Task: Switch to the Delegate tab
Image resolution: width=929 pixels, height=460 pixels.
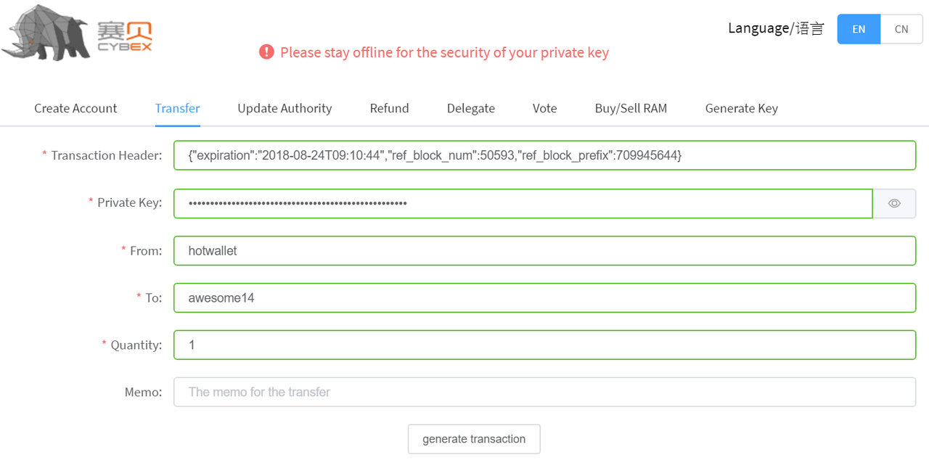Action: tap(471, 108)
